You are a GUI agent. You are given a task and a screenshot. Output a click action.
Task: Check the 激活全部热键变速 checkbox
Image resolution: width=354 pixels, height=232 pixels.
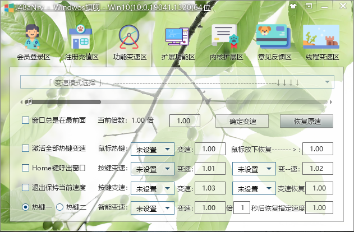(25, 149)
